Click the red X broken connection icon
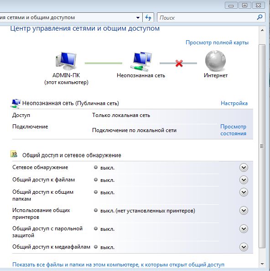The width and height of the screenshot is (270, 271). [x=179, y=63]
